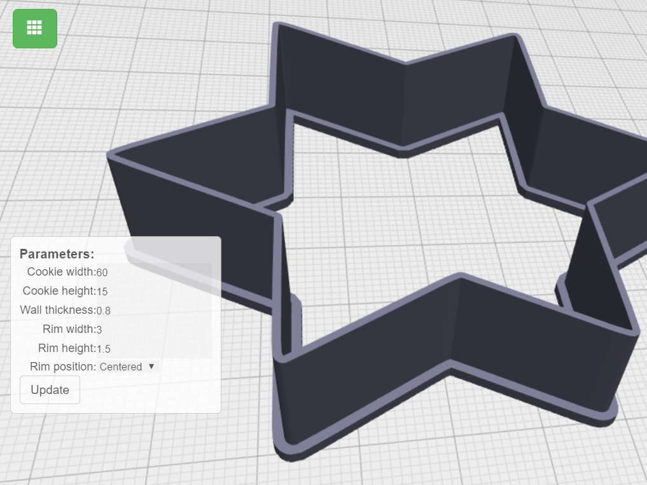Click the star cookie cutter's leftmost point
647x485 pixels.
point(115,155)
